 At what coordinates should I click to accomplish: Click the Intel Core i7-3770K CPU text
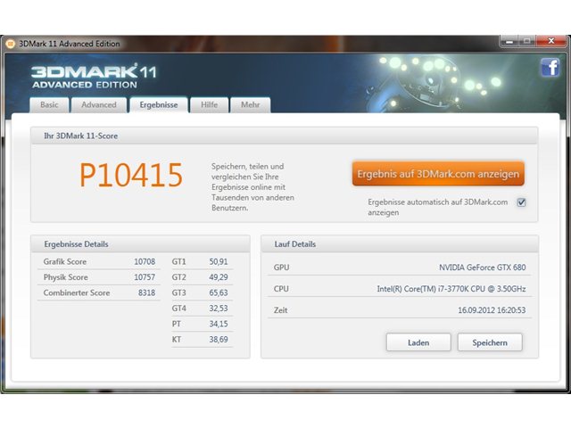click(451, 289)
